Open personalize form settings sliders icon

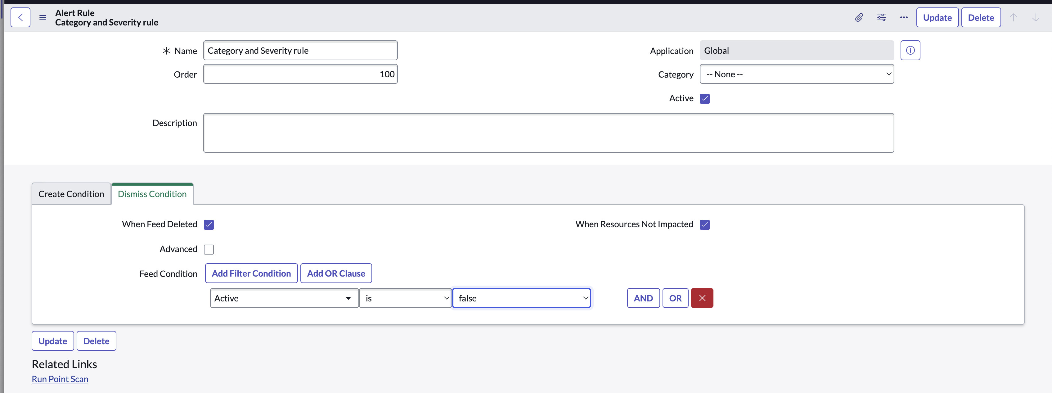(881, 18)
